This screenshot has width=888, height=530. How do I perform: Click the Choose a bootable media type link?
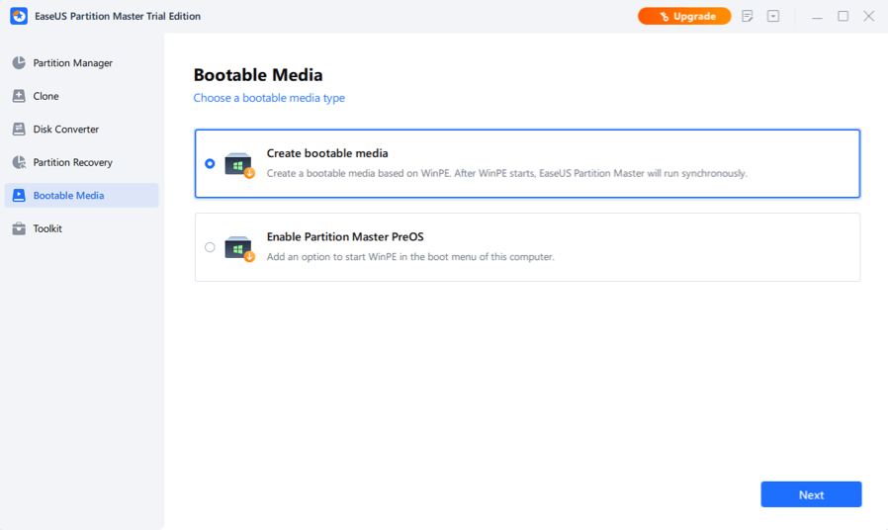coord(269,98)
